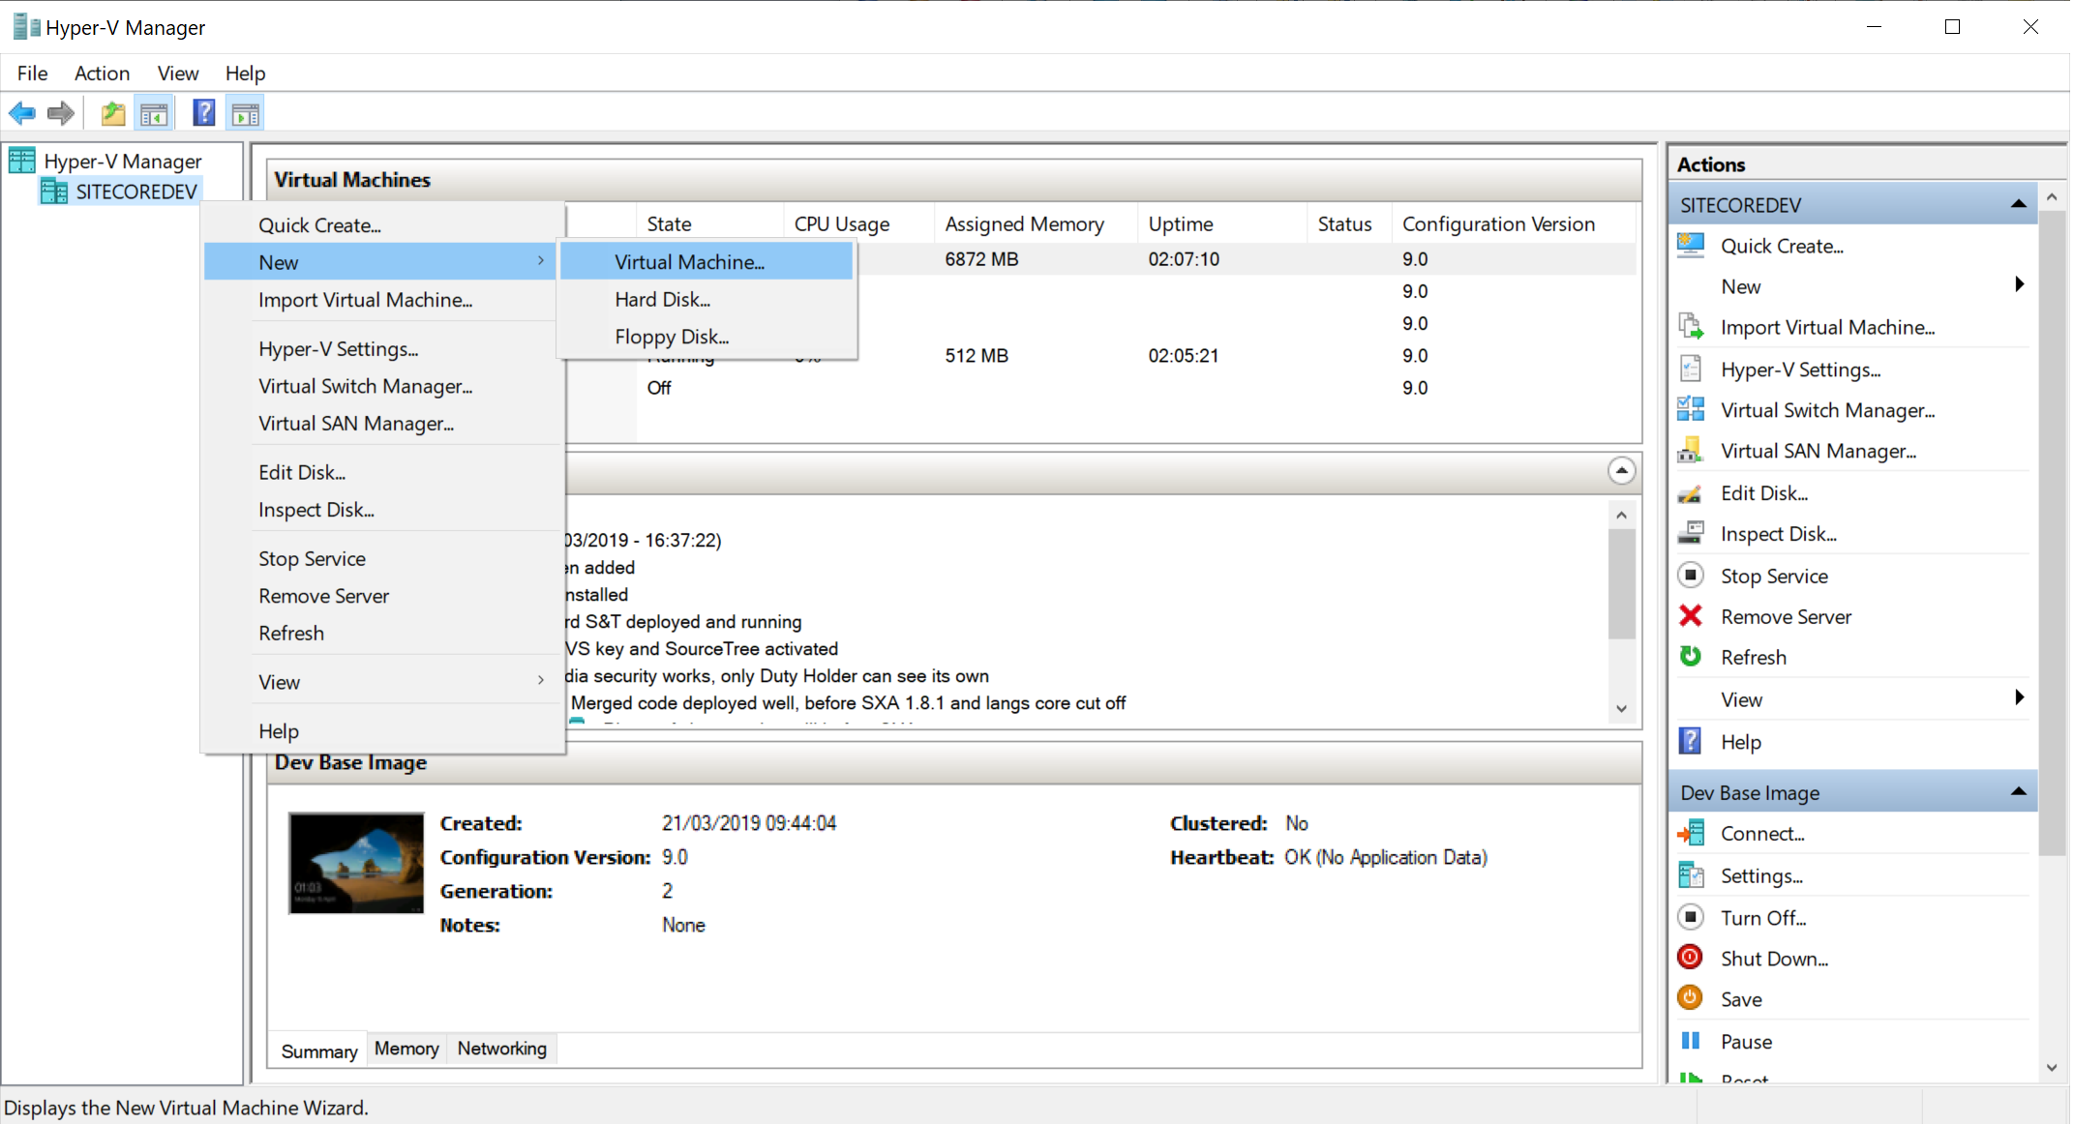Expand the New submenu arrow in Actions pane
The image size is (2074, 1125).
2019,285
